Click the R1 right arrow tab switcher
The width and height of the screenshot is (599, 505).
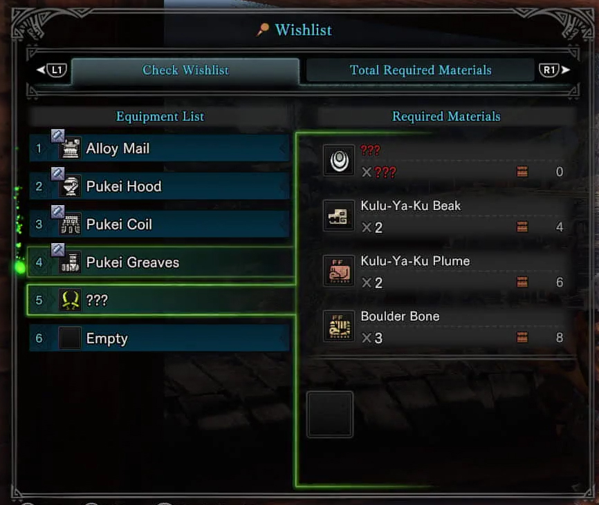click(x=554, y=70)
